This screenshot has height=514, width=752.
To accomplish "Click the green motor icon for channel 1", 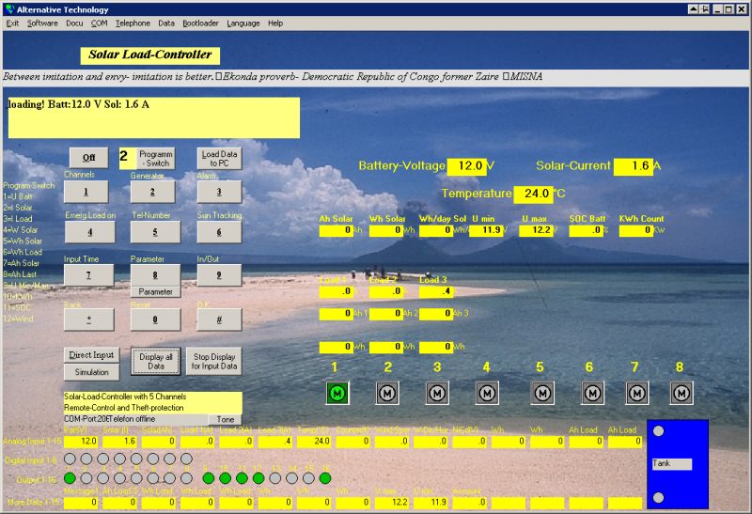I will [x=337, y=393].
